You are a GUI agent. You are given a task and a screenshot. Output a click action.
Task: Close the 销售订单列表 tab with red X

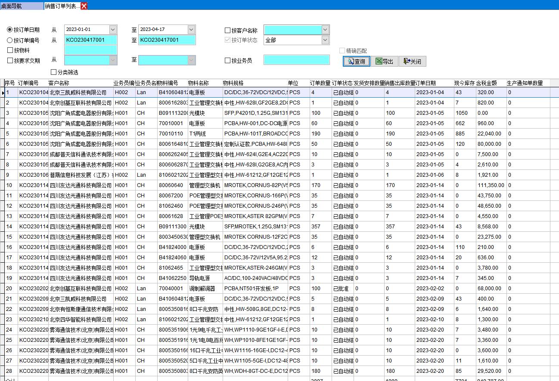click(x=84, y=6)
